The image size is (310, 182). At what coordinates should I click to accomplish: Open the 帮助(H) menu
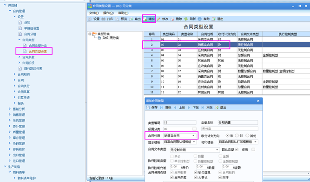(123, 13)
